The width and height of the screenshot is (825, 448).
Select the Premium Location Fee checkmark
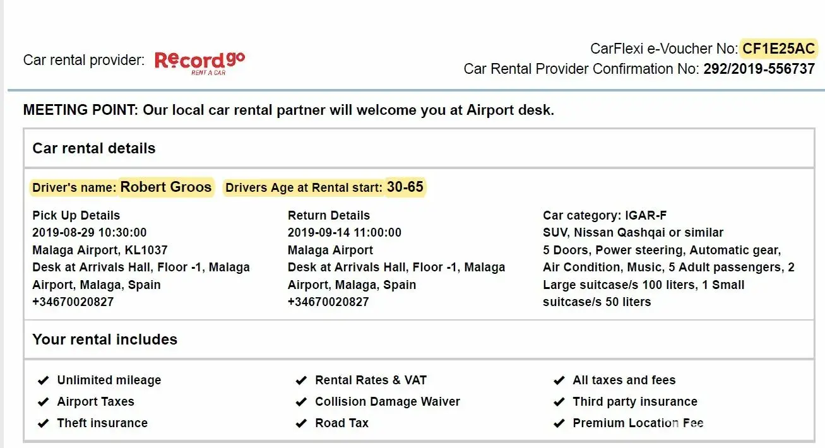pos(559,423)
